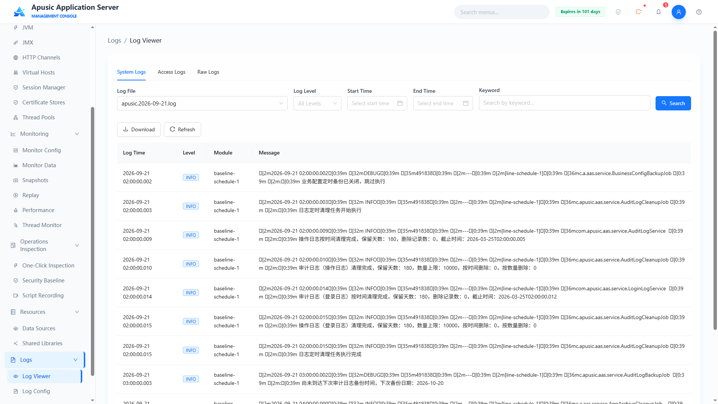This screenshot has height=404, width=718.
Task: Click the Apusic logo icon
Action: click(x=19, y=12)
